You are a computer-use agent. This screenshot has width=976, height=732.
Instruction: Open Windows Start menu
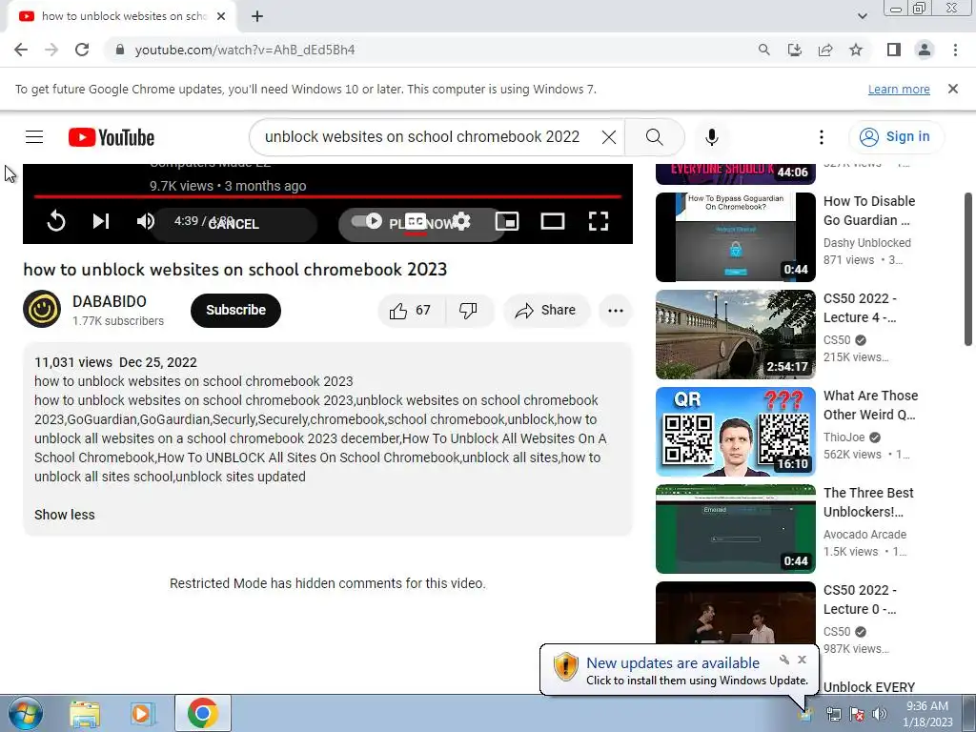pyautogui.click(x=26, y=713)
